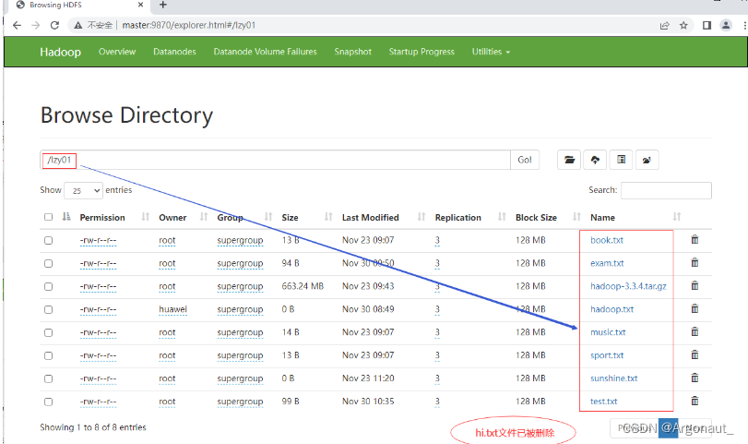This screenshot has height=444, width=748.
Task: Open a new browser tab
Action: [x=163, y=5]
